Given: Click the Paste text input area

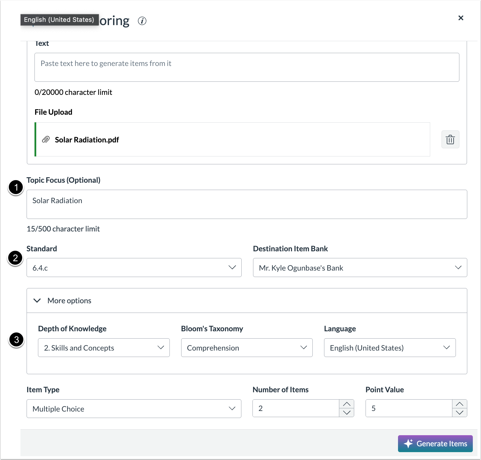Looking at the screenshot, I should pyautogui.click(x=247, y=67).
